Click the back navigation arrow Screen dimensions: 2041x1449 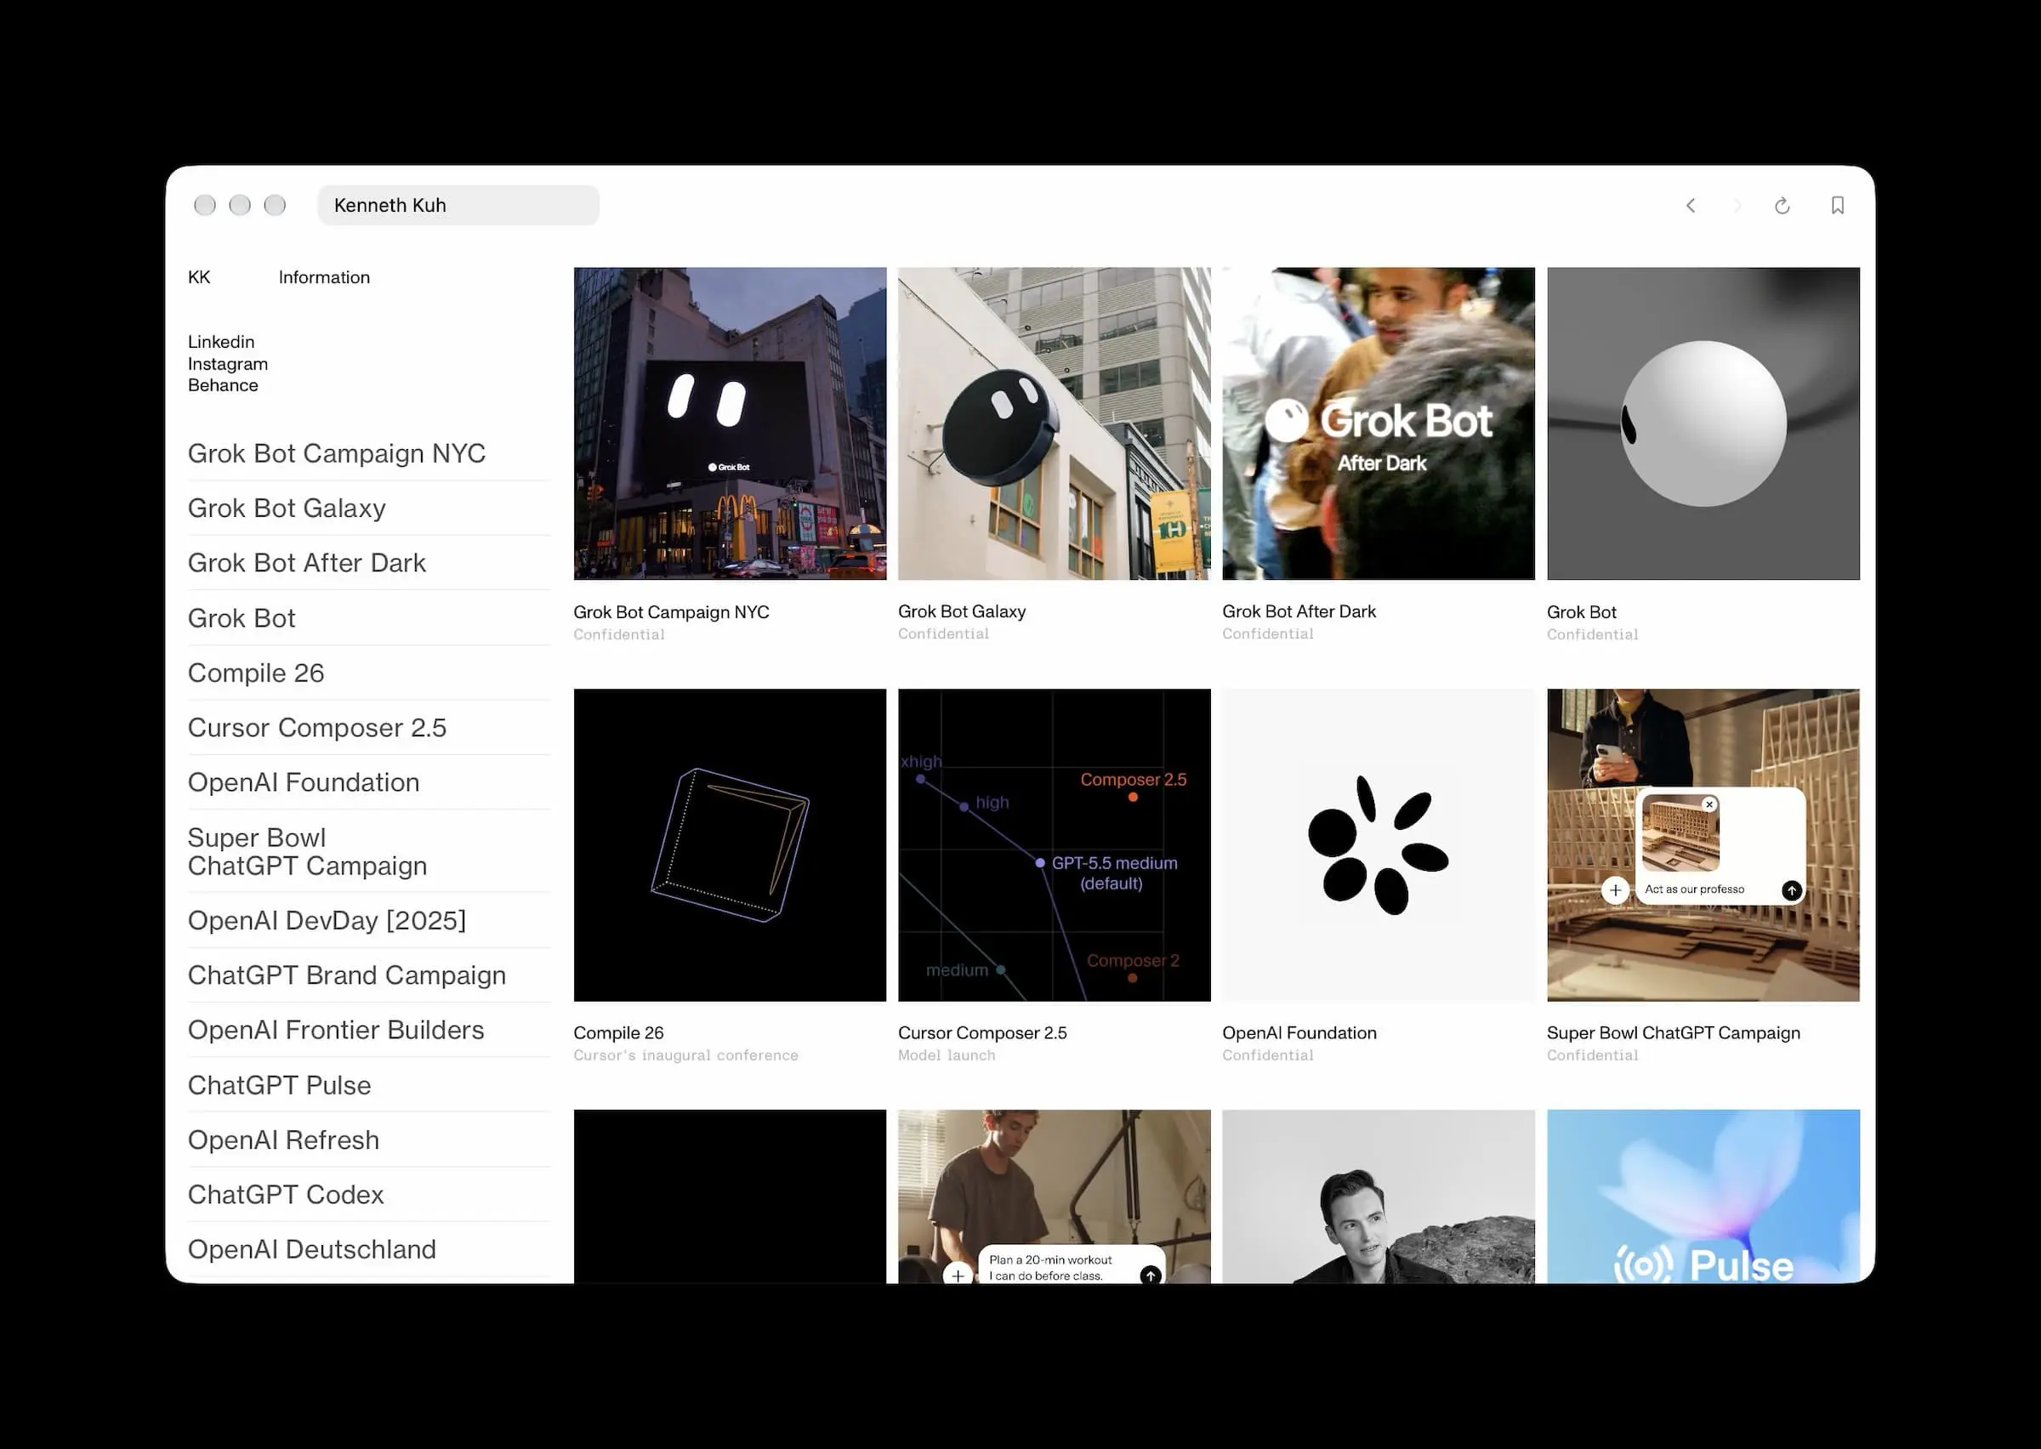point(1691,206)
